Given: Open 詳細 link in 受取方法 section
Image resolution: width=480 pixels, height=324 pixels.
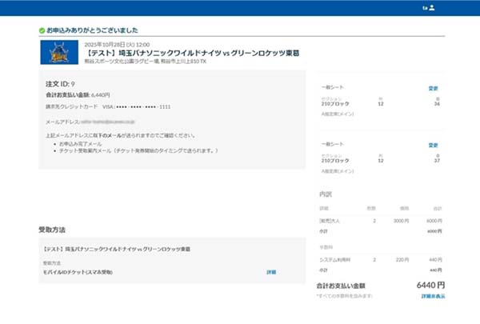Looking at the screenshot, I should (x=271, y=273).
